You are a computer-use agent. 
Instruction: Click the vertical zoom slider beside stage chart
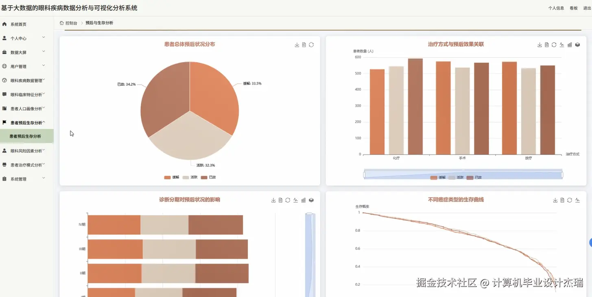[x=310, y=254]
